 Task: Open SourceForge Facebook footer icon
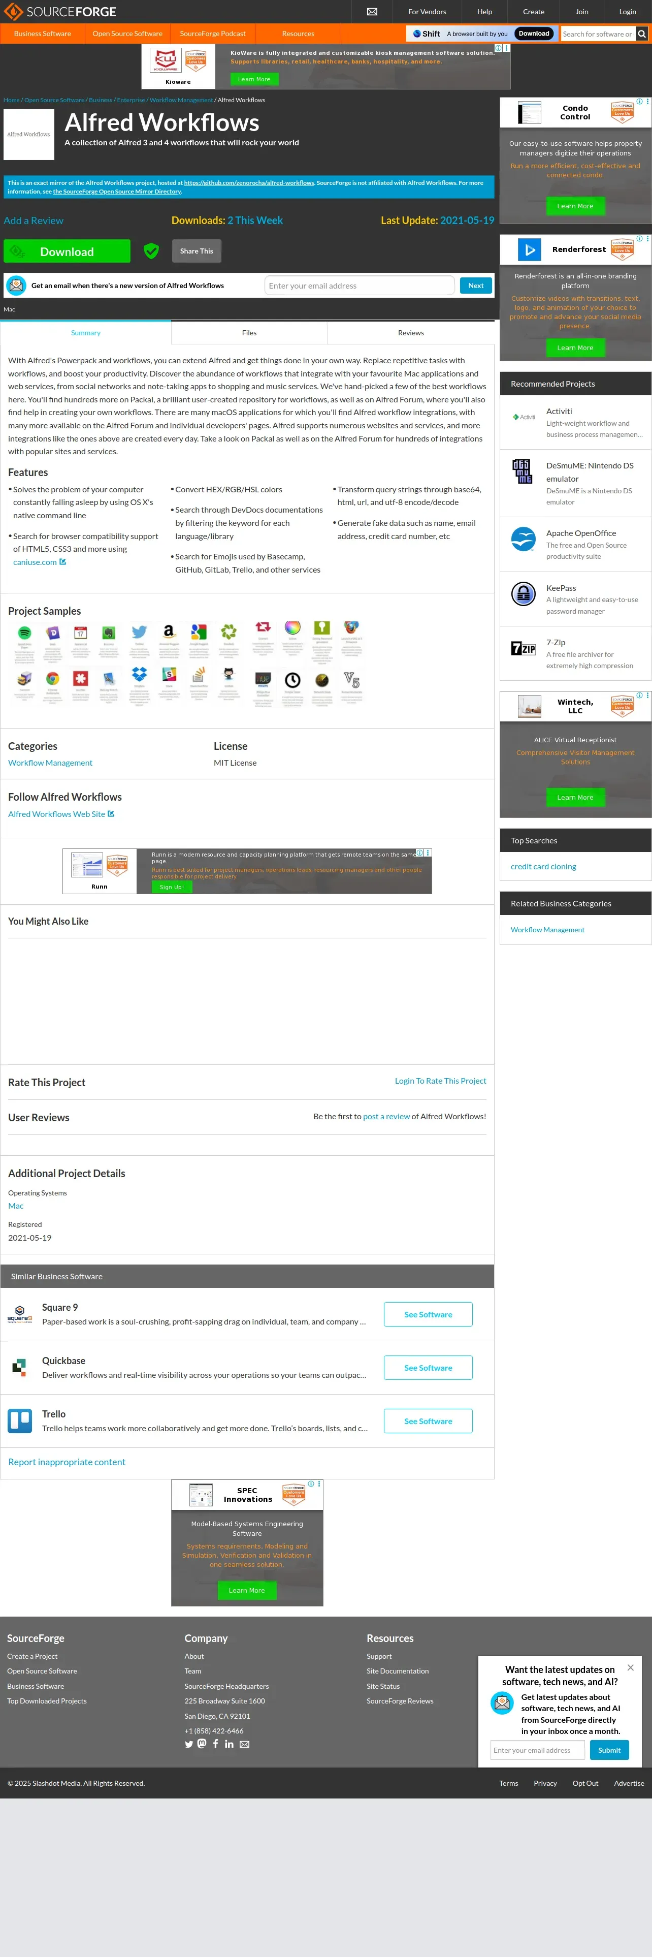tap(216, 1744)
